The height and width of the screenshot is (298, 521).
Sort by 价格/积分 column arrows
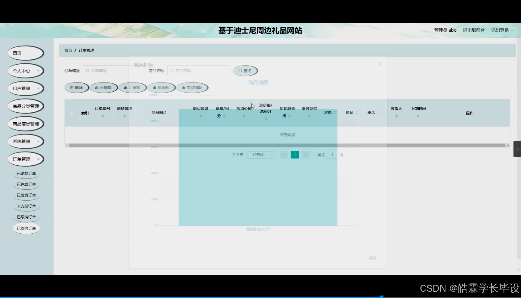pos(224,116)
